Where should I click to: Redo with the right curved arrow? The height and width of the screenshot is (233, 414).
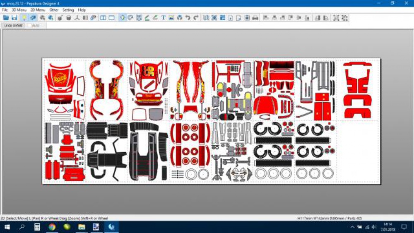[x=196, y=18]
